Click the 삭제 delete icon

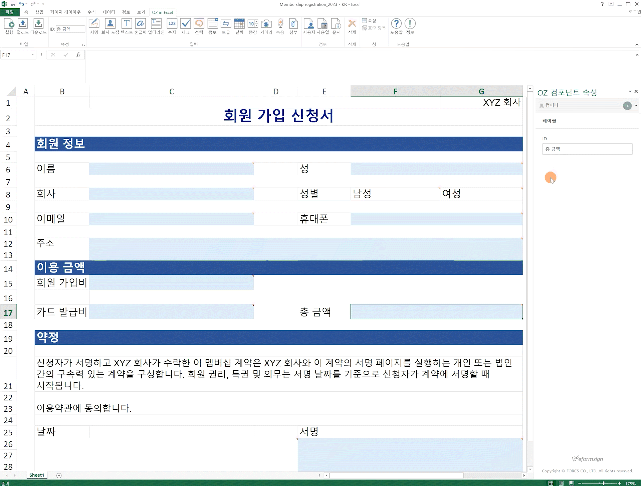352,26
